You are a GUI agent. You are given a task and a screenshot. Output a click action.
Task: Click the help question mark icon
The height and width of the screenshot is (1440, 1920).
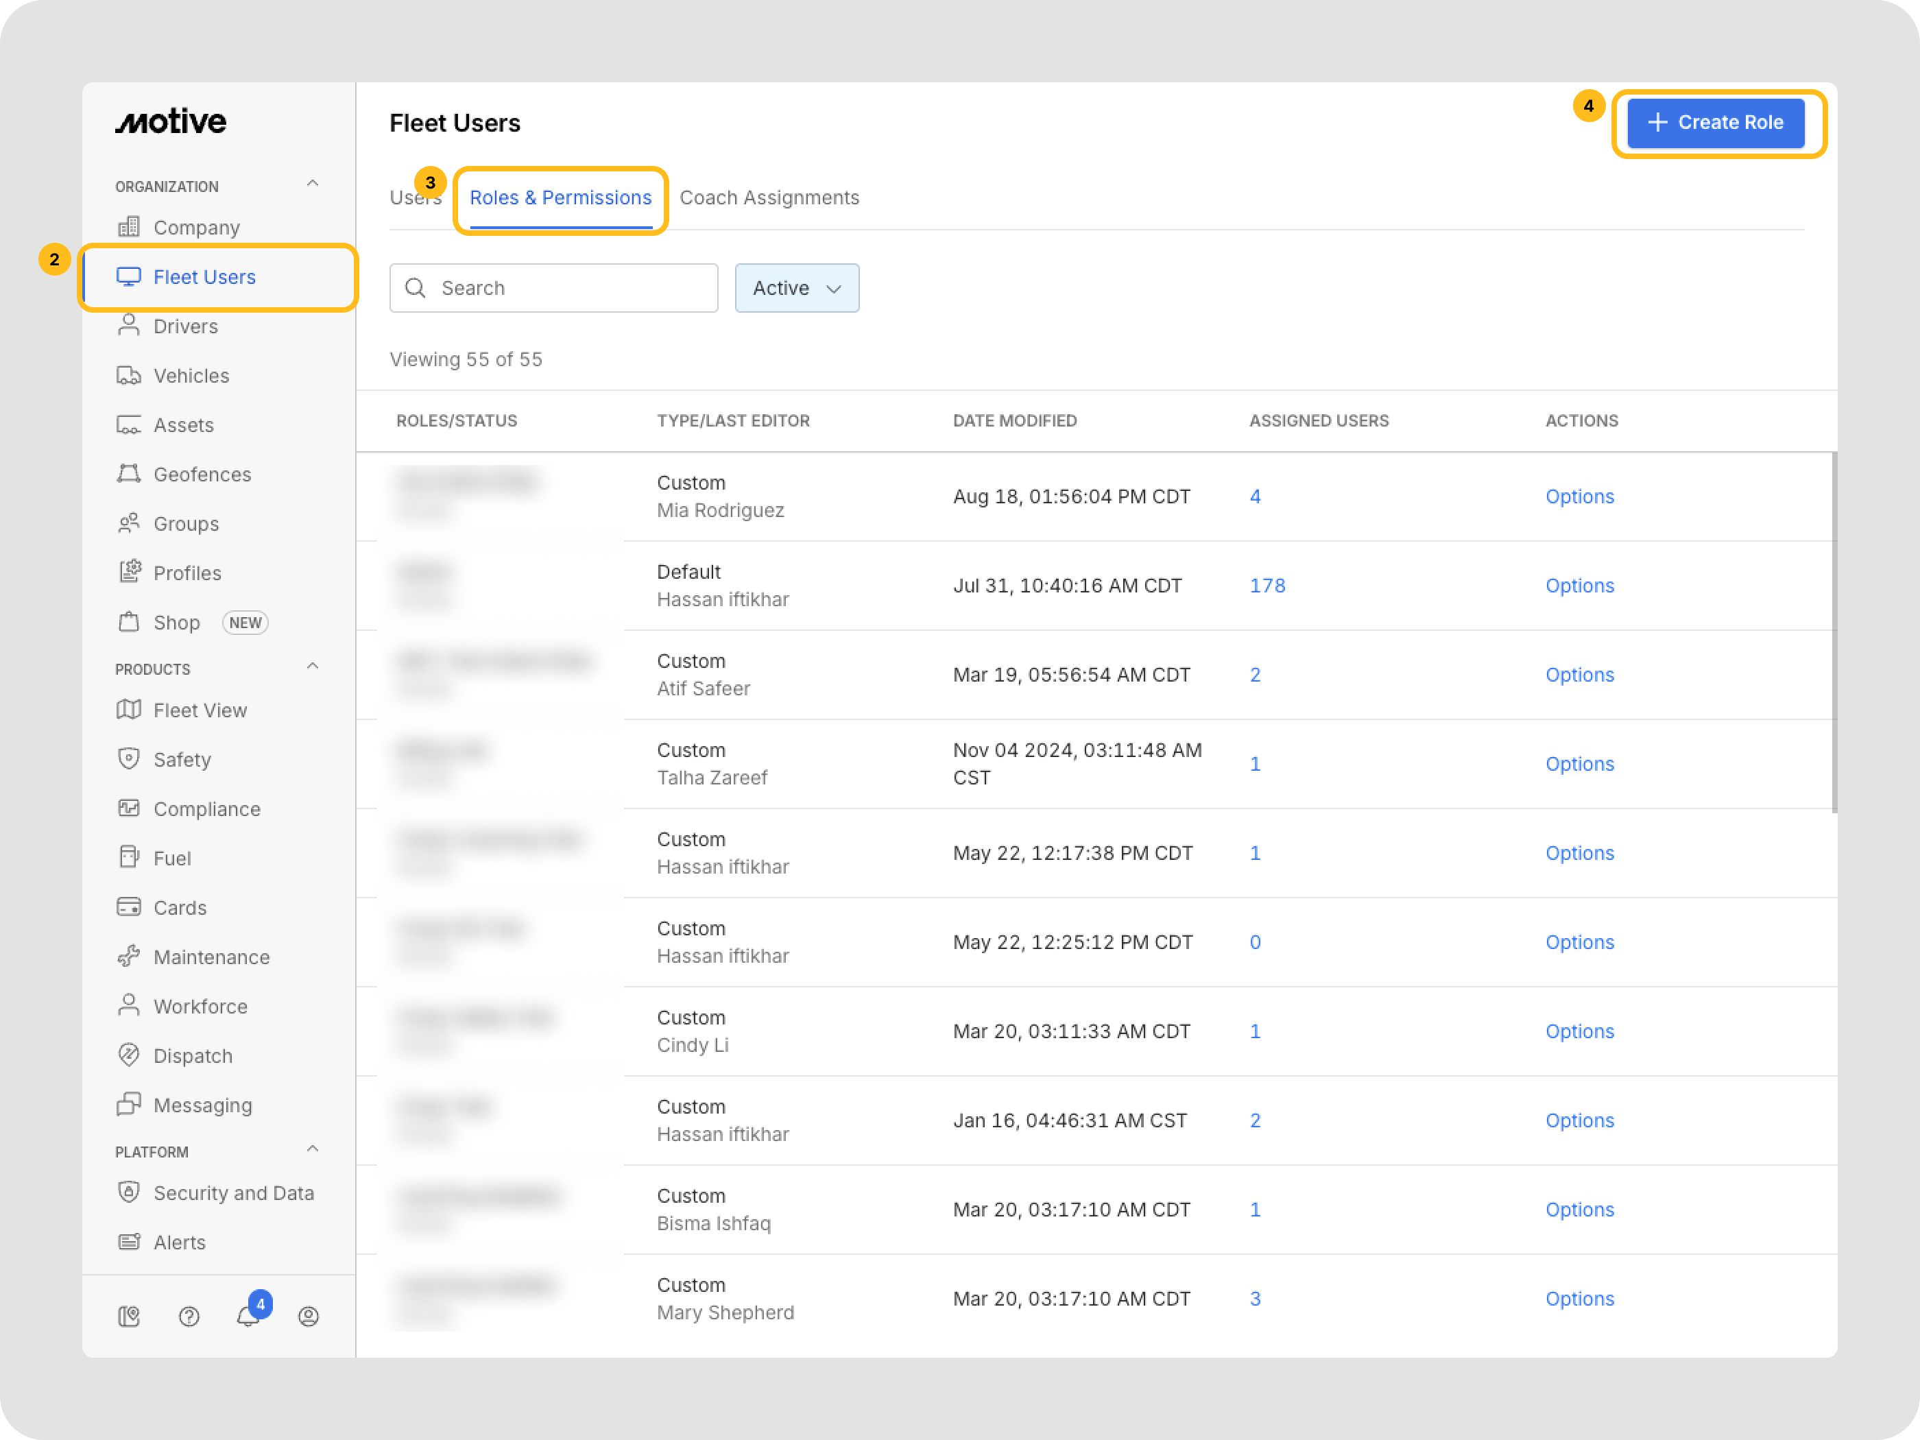(189, 1316)
